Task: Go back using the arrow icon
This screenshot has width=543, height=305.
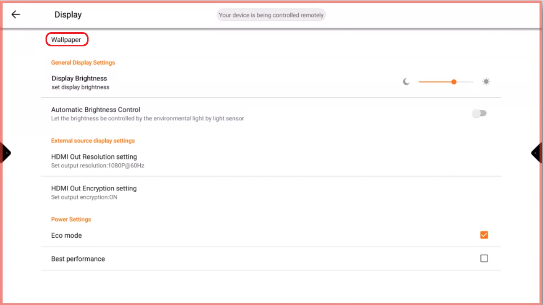Action: pyautogui.click(x=15, y=15)
